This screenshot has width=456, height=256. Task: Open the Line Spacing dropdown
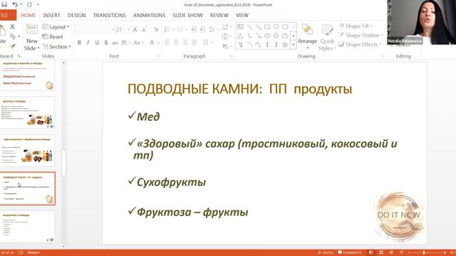point(214,29)
